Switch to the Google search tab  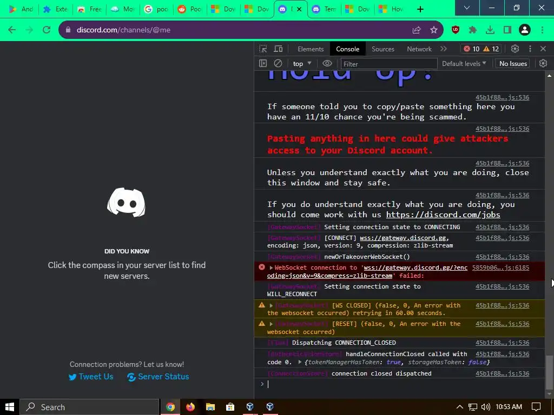tap(156, 9)
